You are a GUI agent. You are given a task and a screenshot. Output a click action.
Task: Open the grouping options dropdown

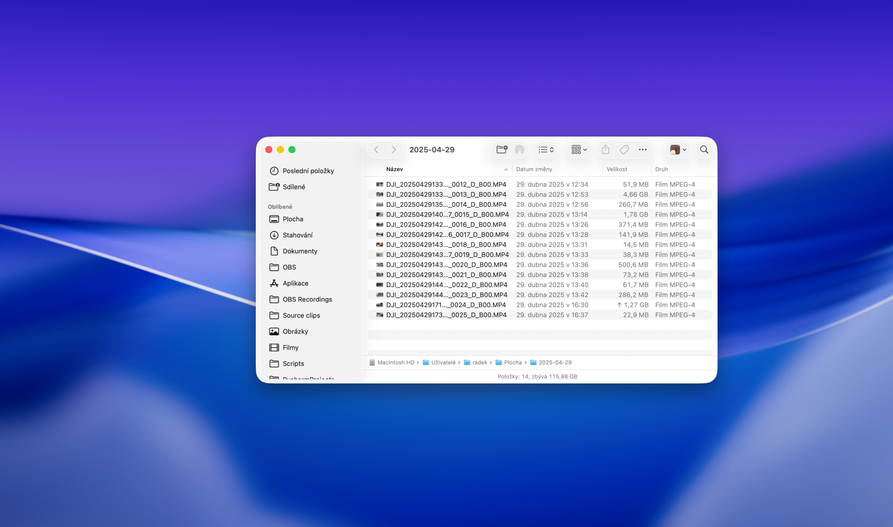click(x=579, y=150)
